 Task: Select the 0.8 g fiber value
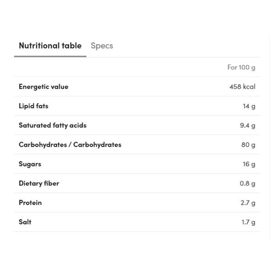247,183
